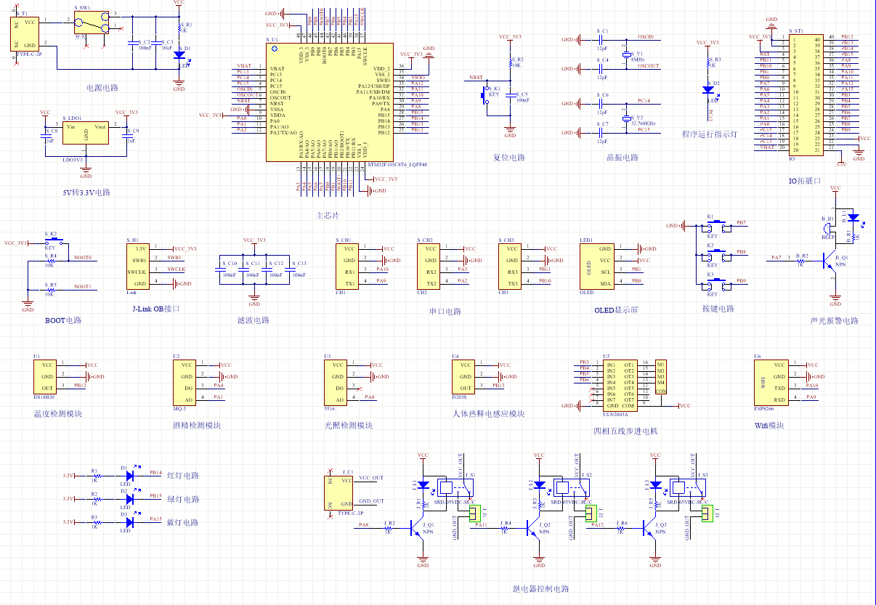
Task: Select the 5516 light sensor U3
Action: click(336, 383)
